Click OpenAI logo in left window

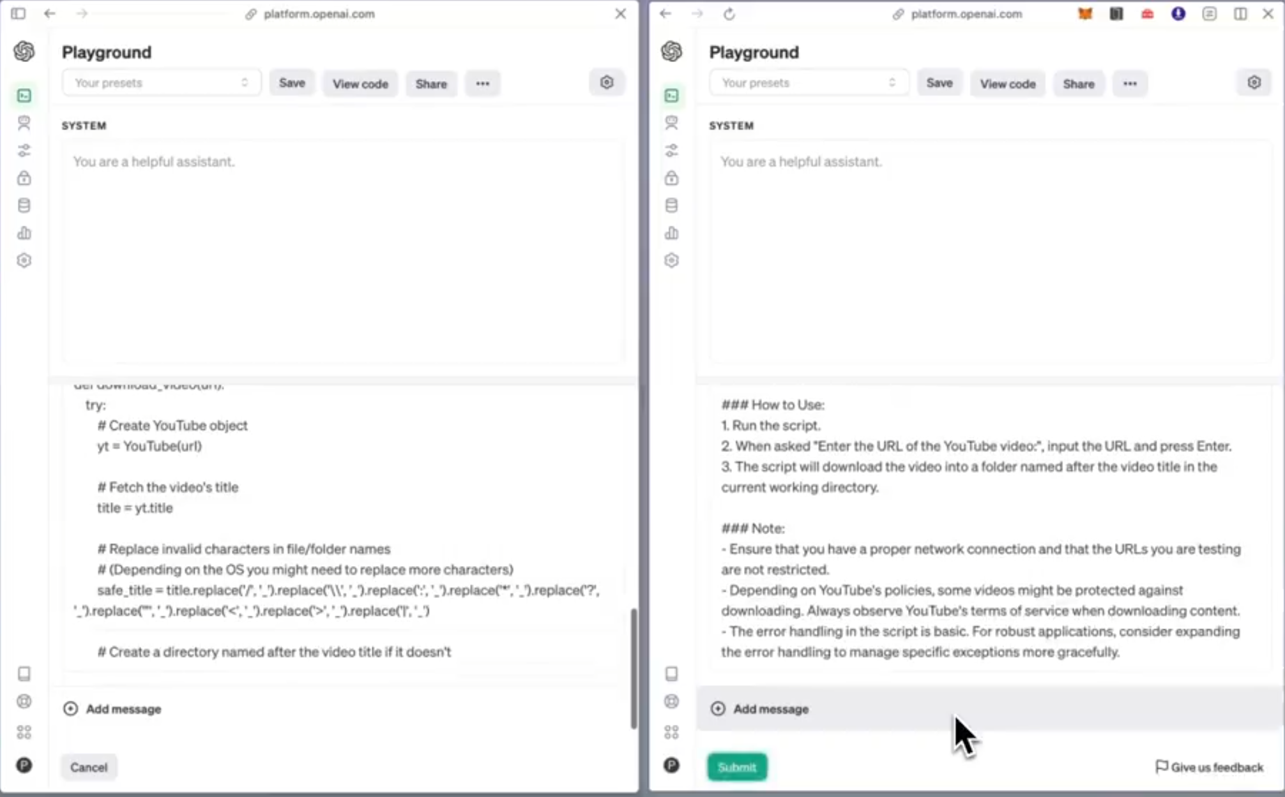click(x=24, y=51)
